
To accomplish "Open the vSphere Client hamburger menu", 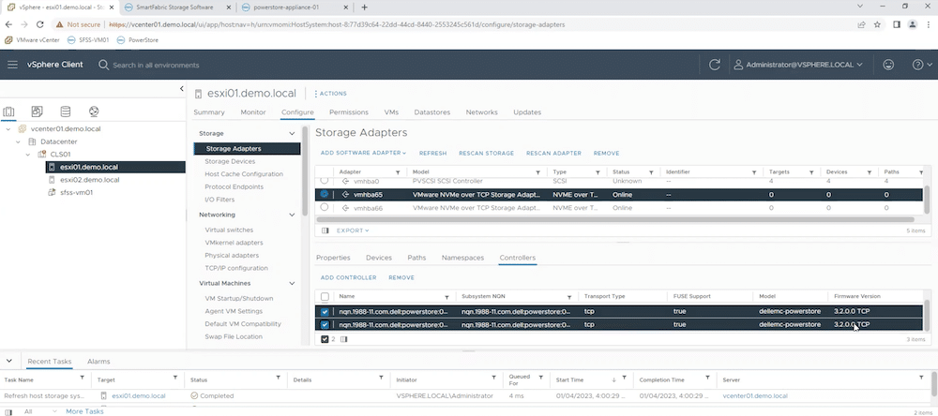I will tap(12, 65).
